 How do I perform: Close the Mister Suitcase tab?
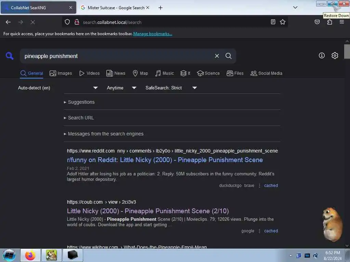[x=148, y=8]
